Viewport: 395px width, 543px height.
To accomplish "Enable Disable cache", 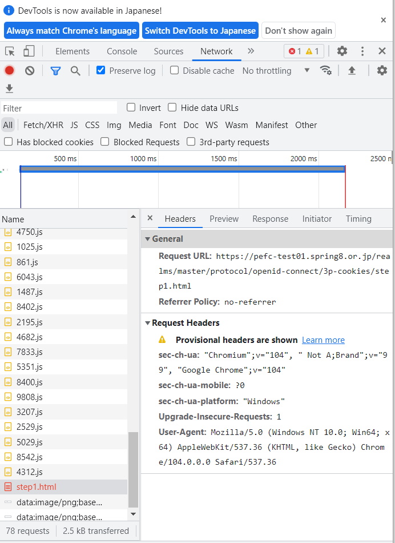I will [x=174, y=70].
